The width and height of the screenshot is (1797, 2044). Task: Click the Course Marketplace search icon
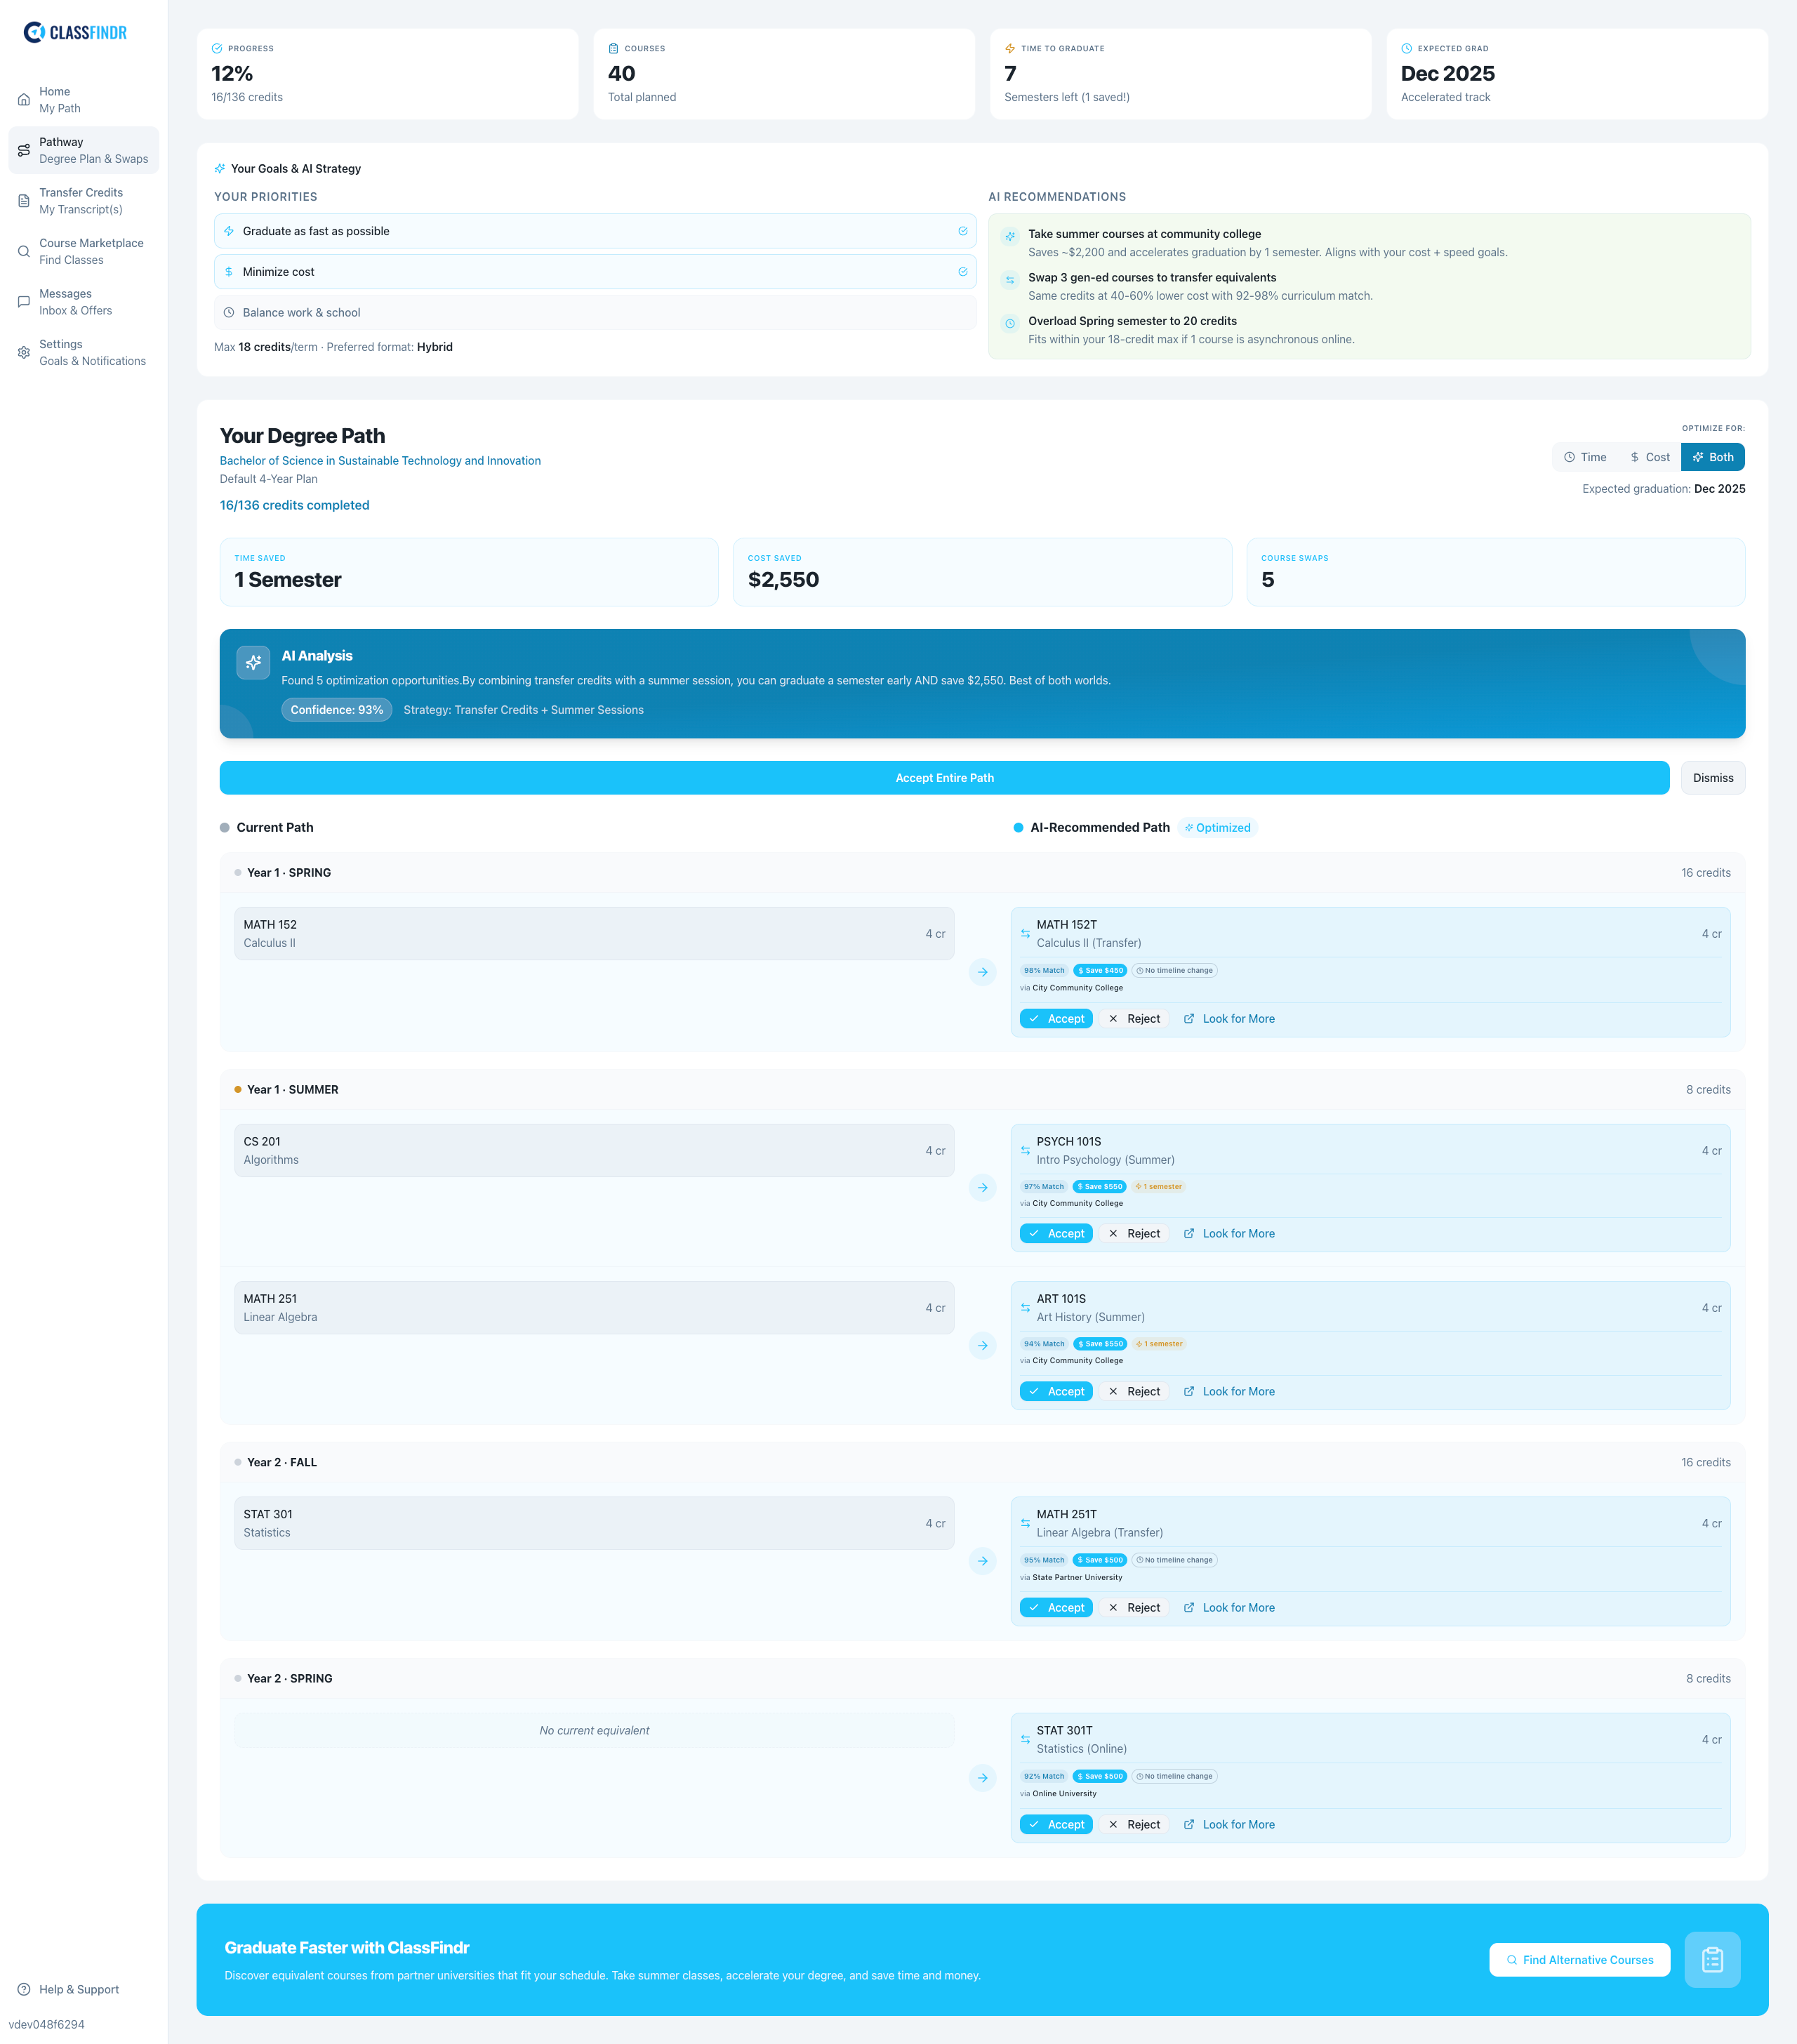24,251
